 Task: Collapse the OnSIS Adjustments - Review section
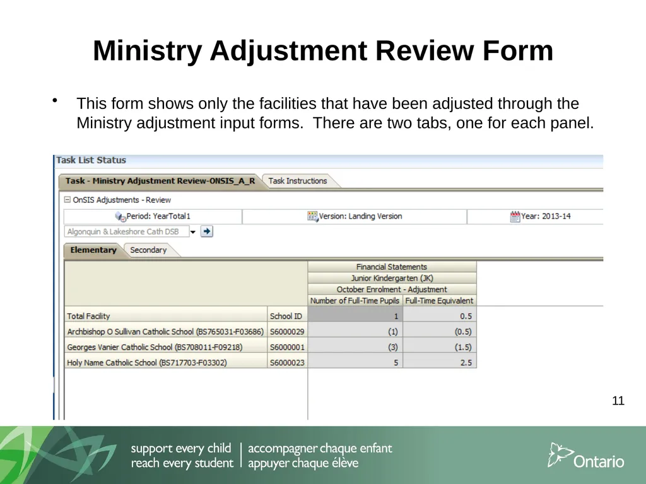[67, 200]
